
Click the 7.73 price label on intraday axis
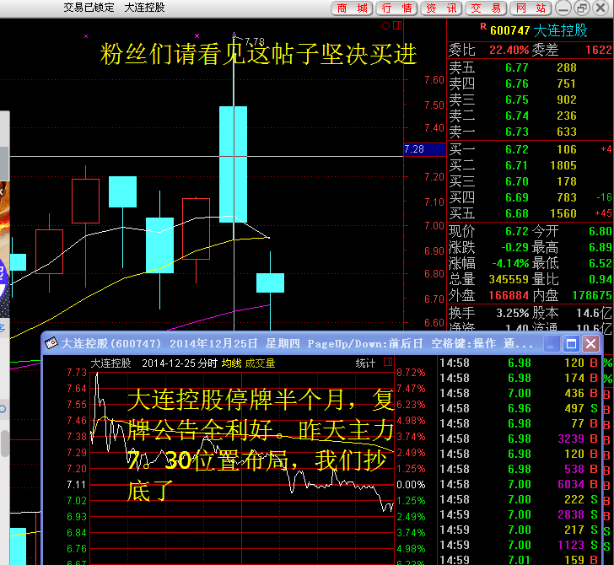[77, 373]
